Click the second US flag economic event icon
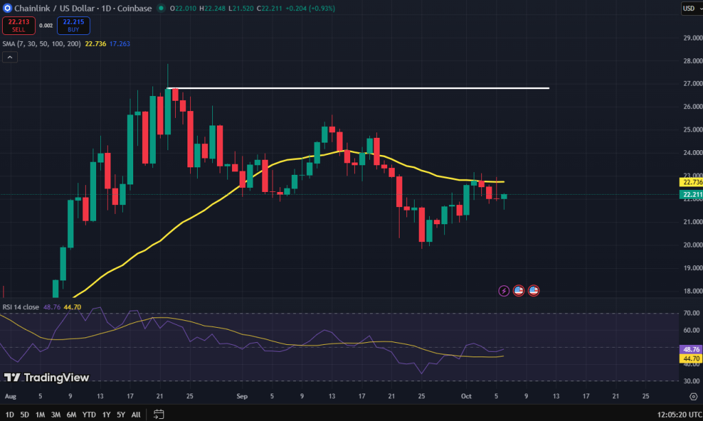This screenshot has height=421, width=703. point(533,291)
